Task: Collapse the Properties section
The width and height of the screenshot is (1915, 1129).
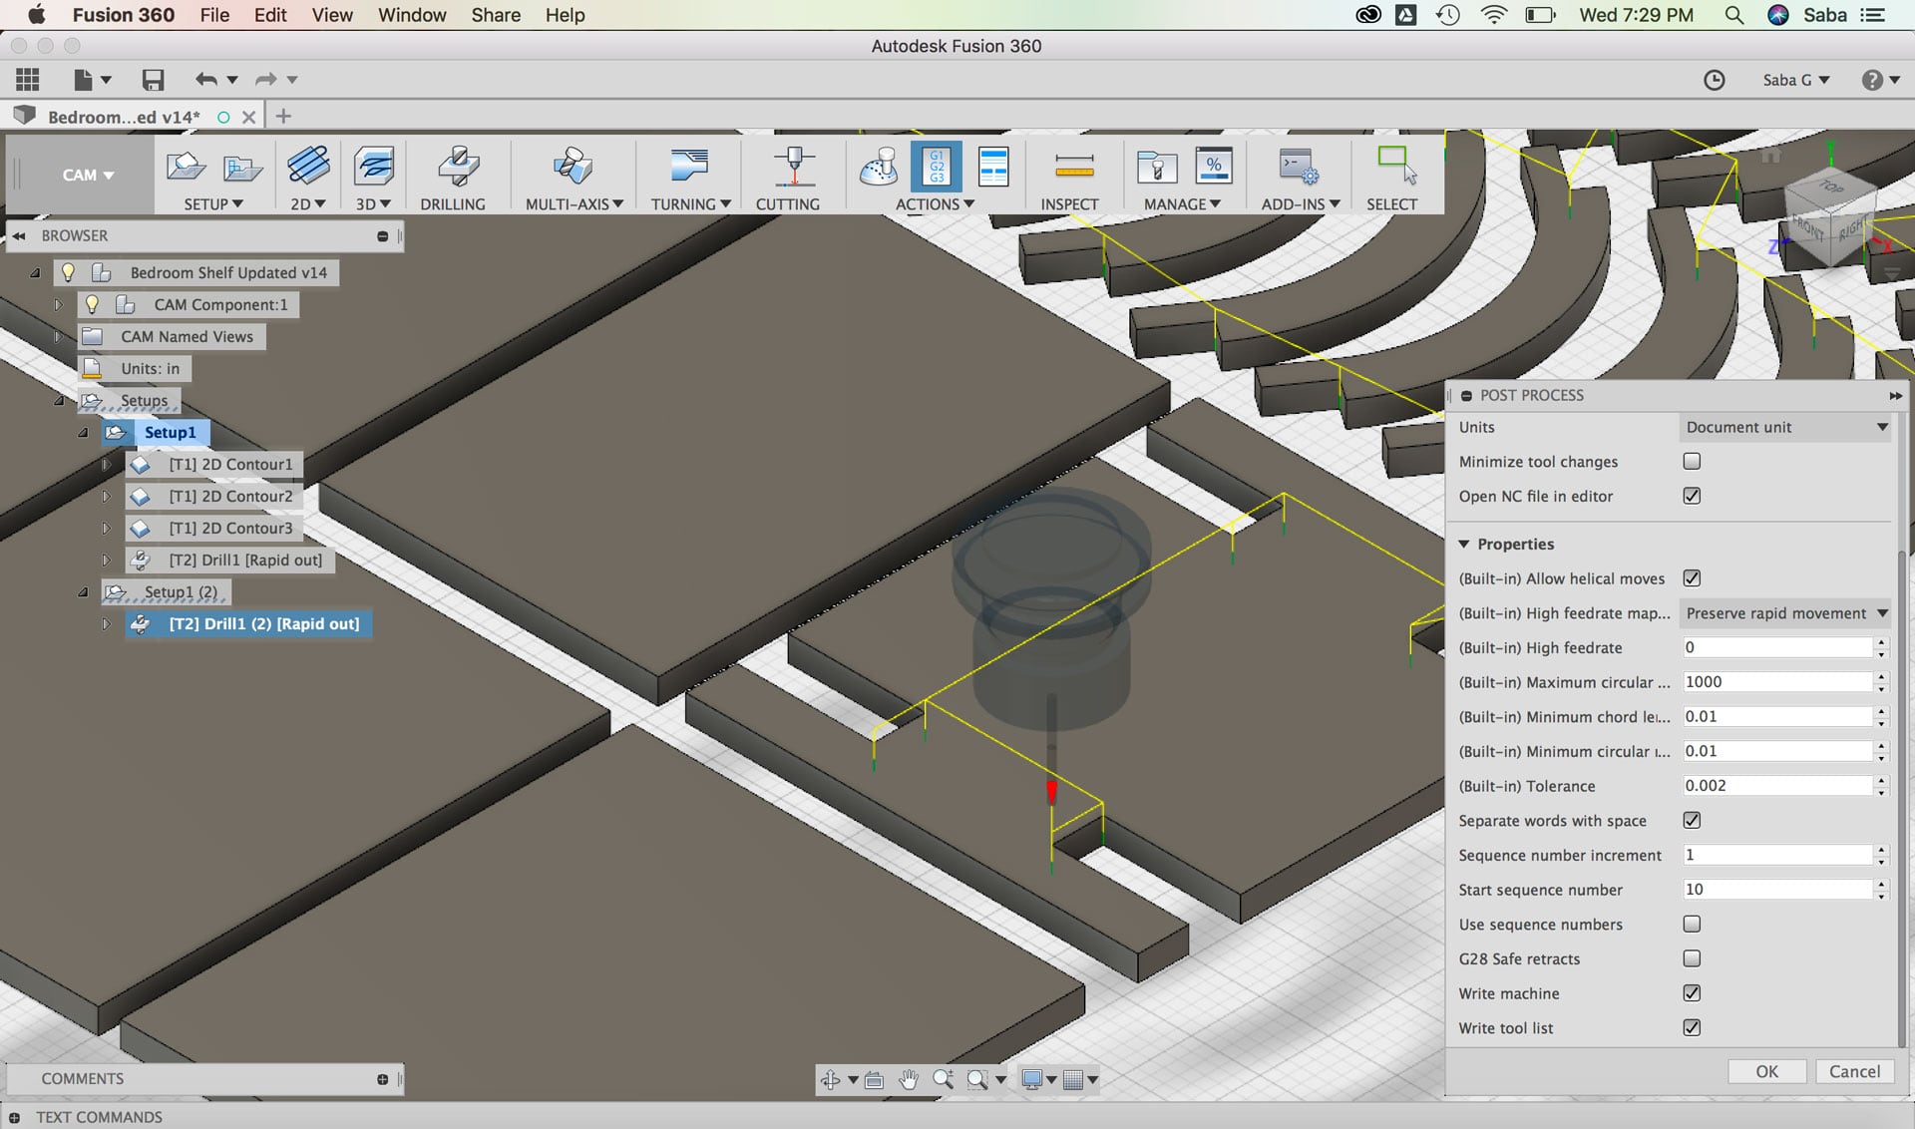Action: click(1464, 544)
